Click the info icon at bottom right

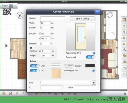tap(125, 94)
